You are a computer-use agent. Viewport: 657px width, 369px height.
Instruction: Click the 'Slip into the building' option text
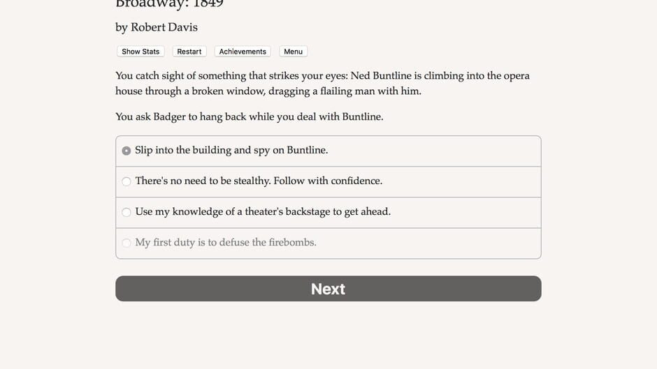(x=231, y=150)
